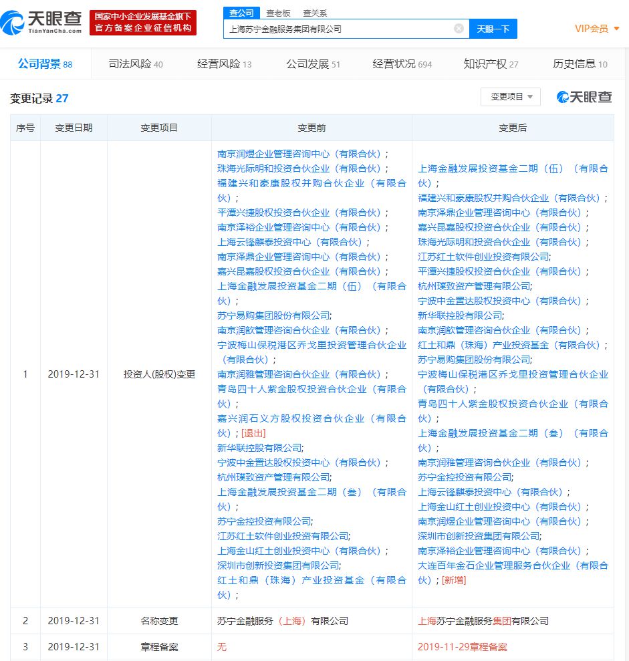629x661 pixels.
Task: Open 江苏红土软件创业投资有限公司 link in 变更后 column
Action: (x=483, y=257)
